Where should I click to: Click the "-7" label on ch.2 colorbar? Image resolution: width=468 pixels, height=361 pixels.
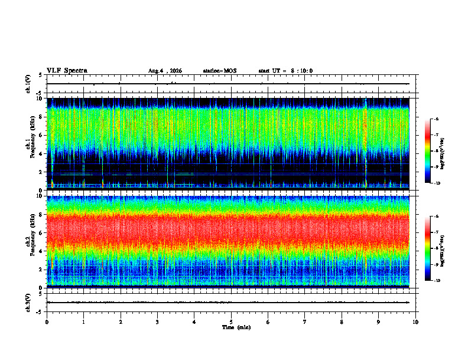tap(436, 232)
